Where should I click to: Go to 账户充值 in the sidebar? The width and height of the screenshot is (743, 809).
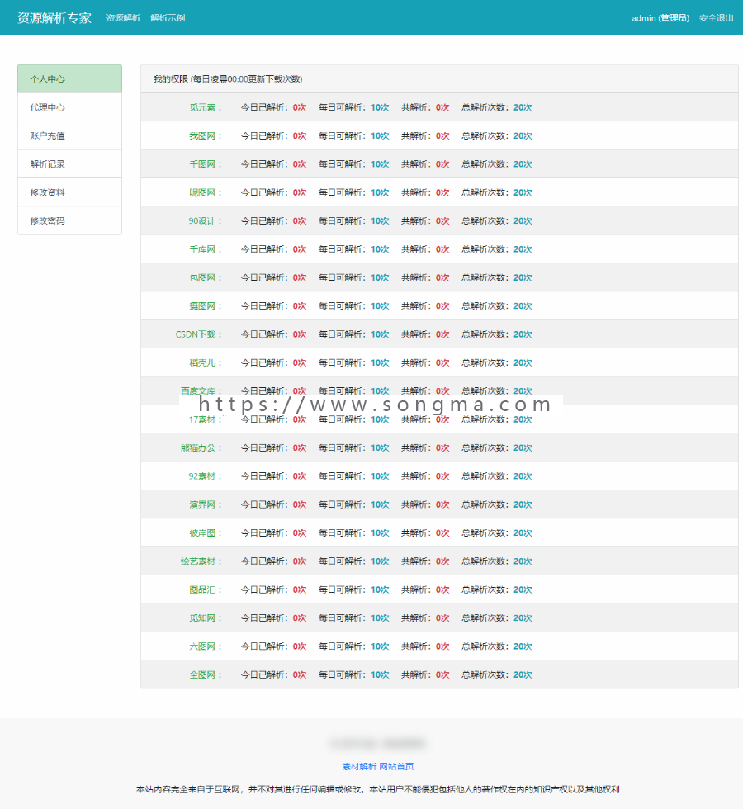point(69,135)
